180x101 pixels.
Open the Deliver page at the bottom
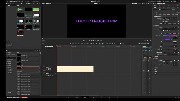point(118,97)
